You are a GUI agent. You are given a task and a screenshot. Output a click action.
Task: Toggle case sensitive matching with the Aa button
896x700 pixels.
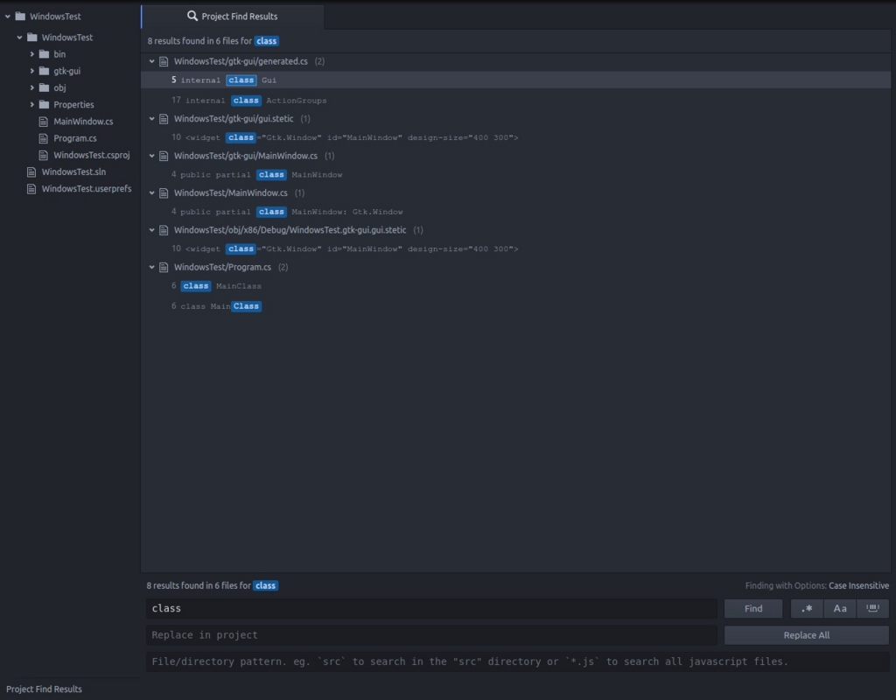point(839,608)
